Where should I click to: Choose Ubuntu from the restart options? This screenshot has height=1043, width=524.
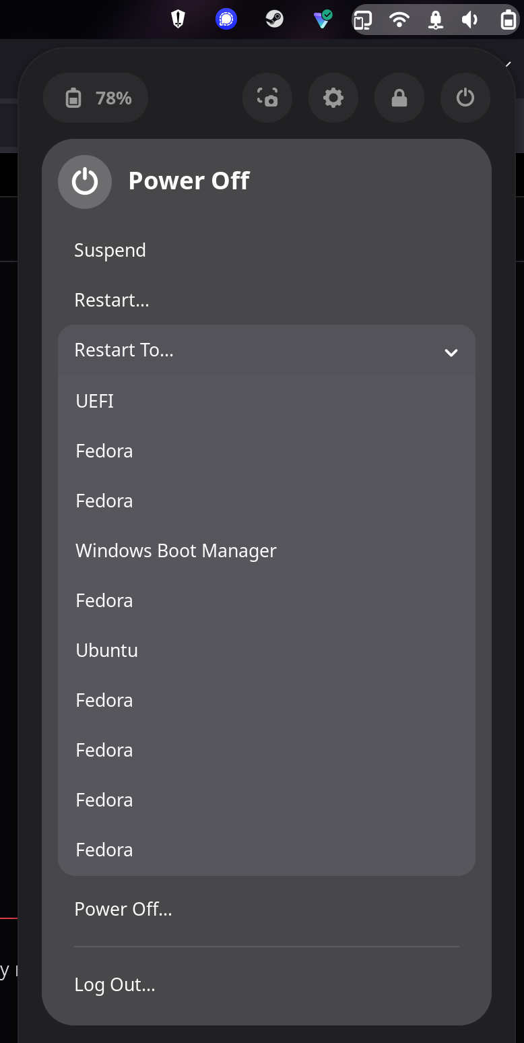pyautogui.click(x=106, y=650)
